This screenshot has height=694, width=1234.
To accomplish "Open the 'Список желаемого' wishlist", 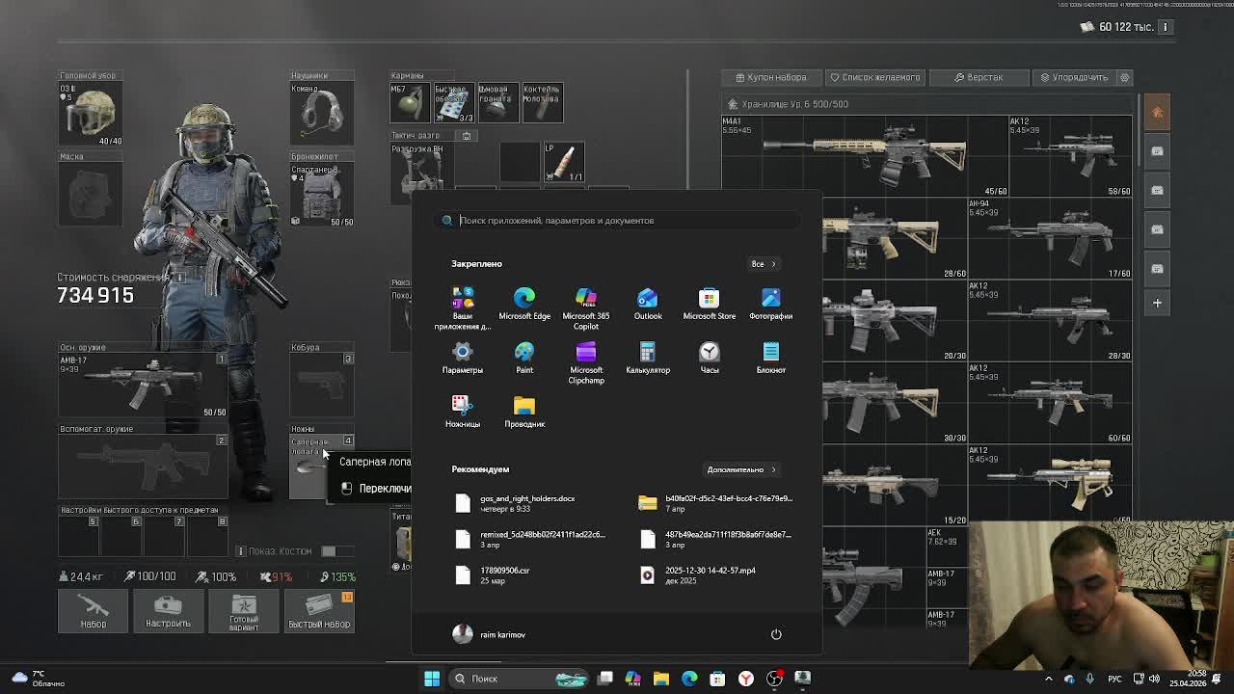I will [874, 77].
